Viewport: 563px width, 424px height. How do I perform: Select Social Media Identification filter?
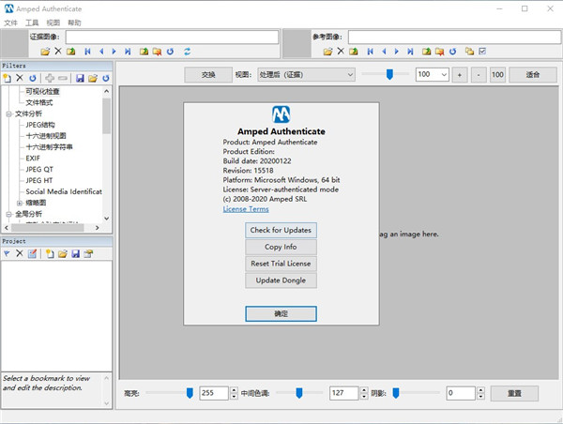(x=64, y=191)
